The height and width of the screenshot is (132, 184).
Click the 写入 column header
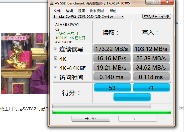(x=150, y=33)
